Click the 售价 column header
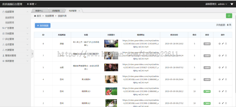Viewport: 236px width, 107px height. pos(194,35)
